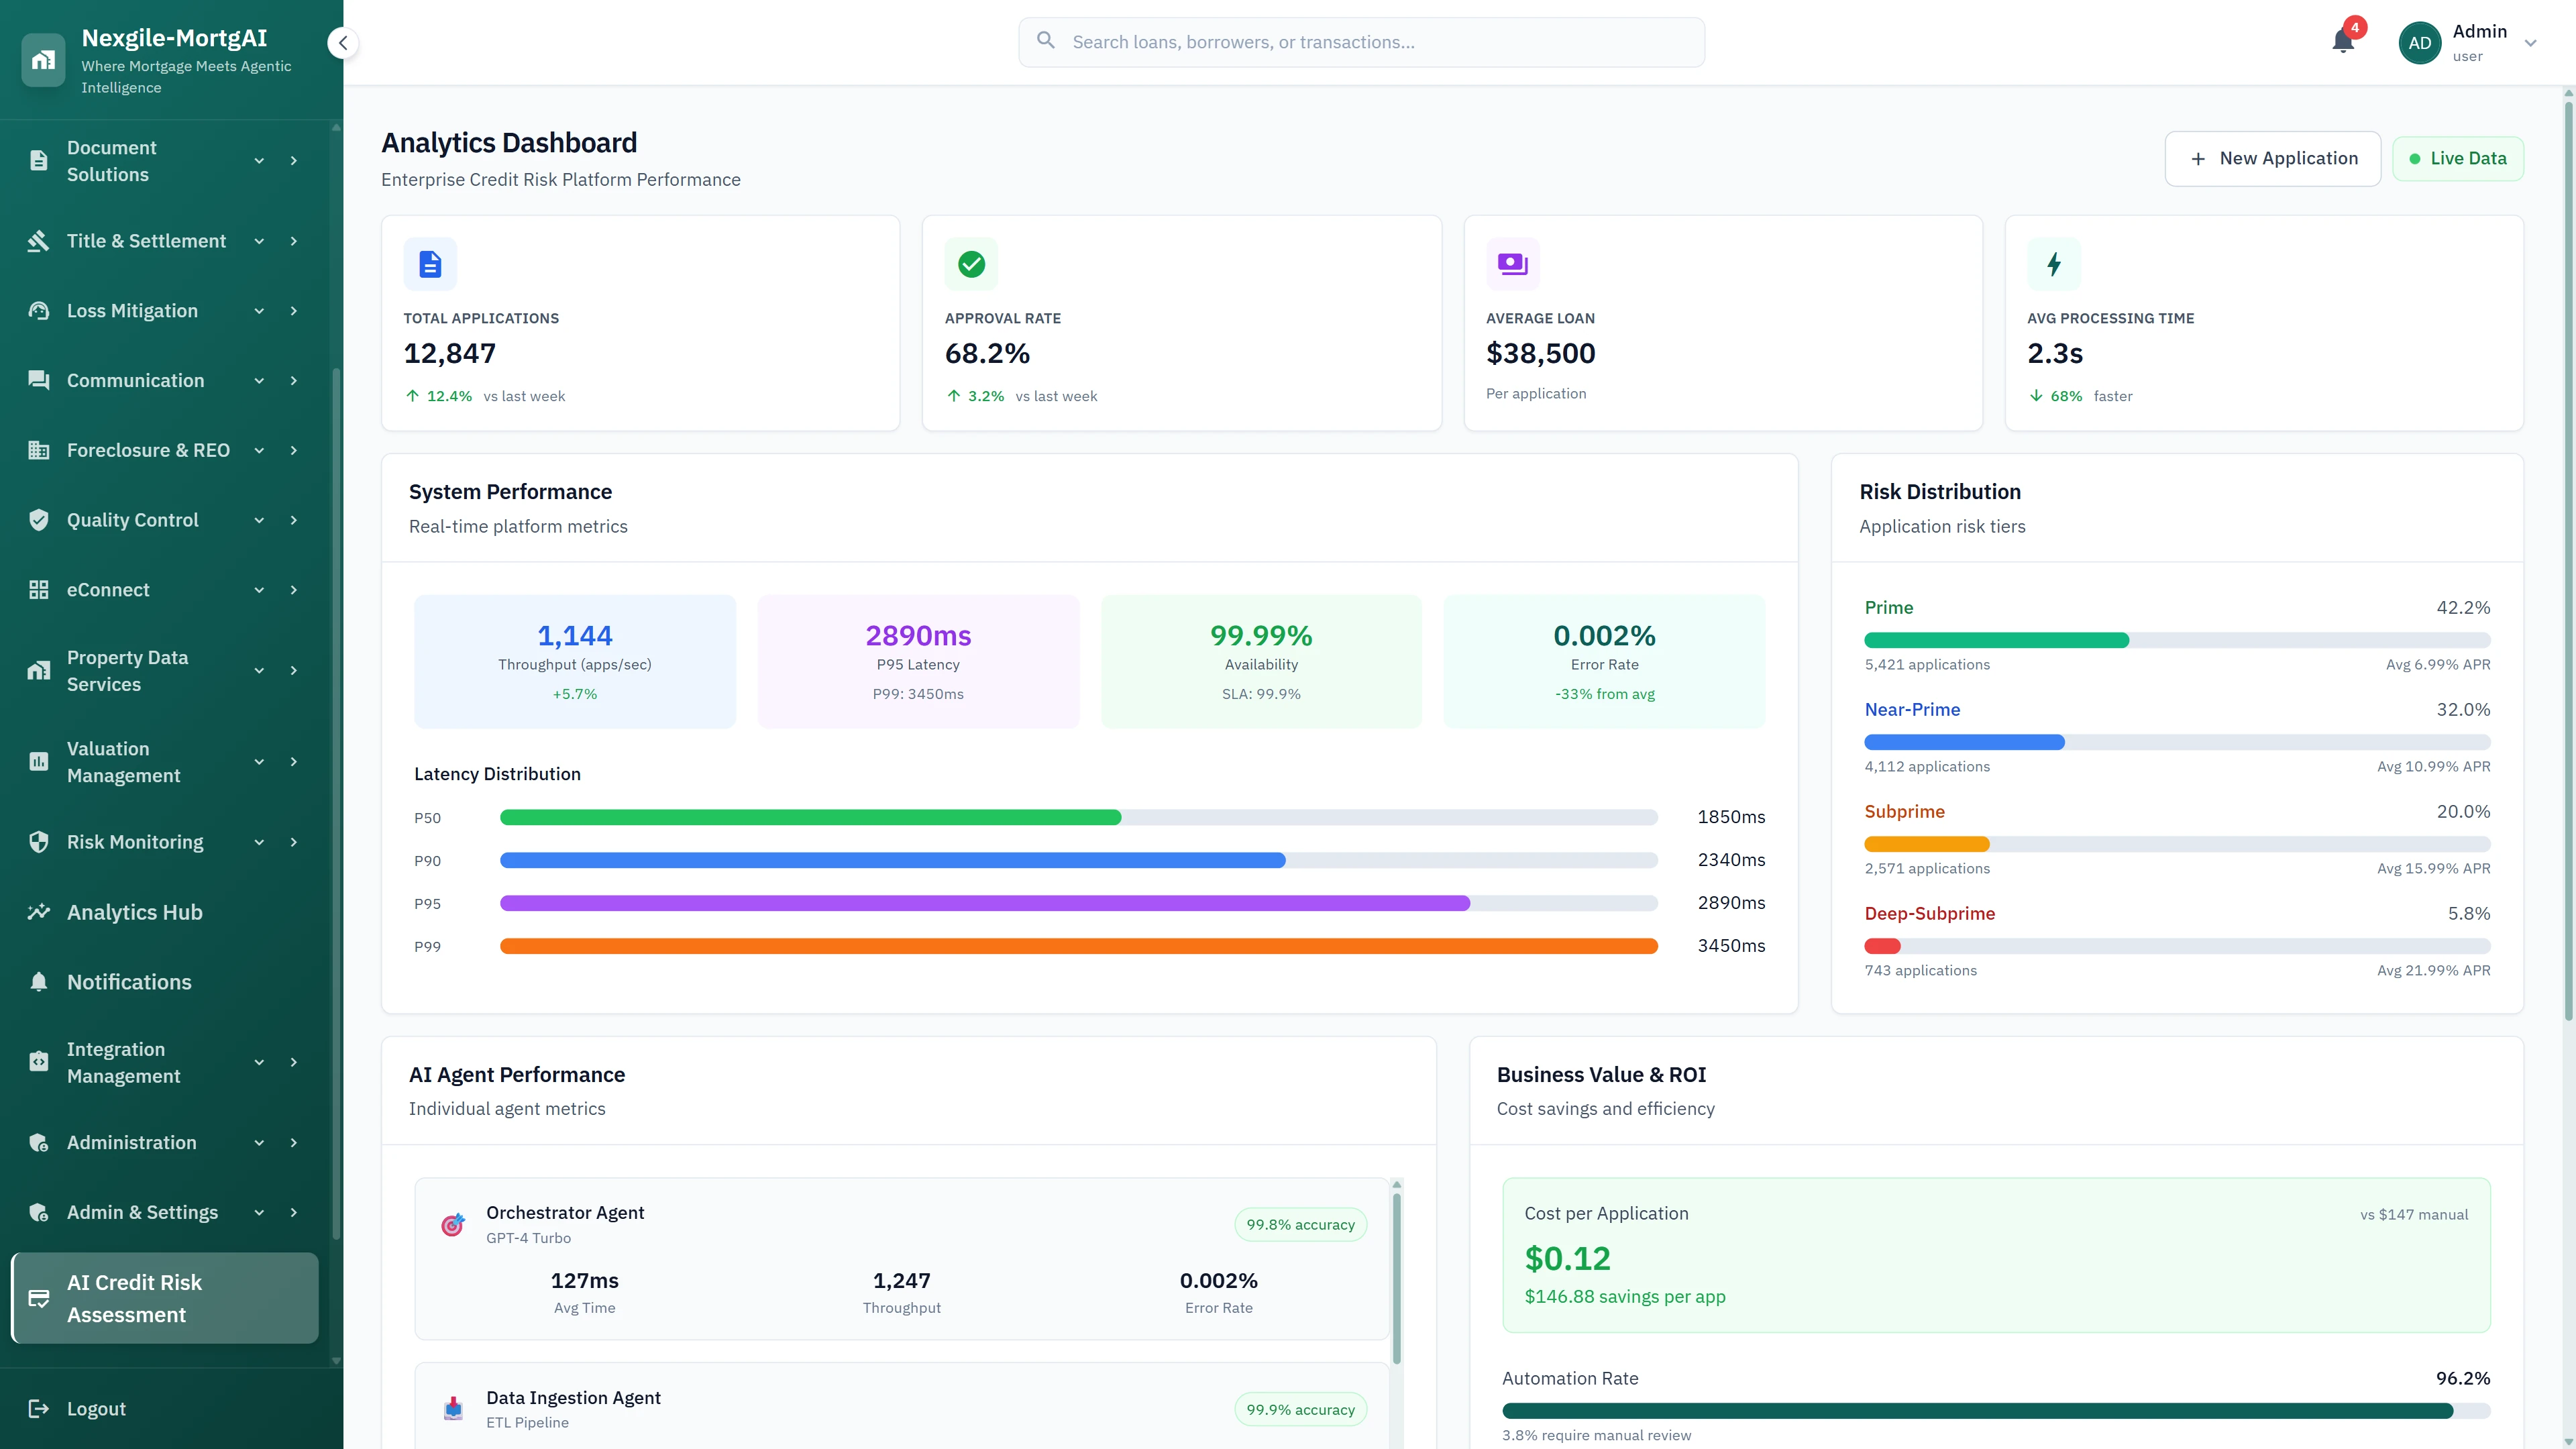The image size is (2576, 1449).
Task: Open the Communication chat icon
Action: 38,380
